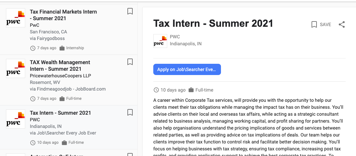Image resolution: width=356 pixels, height=156 pixels.
Task: Click clock icon beside 10 days ago in detail
Action: point(156,90)
